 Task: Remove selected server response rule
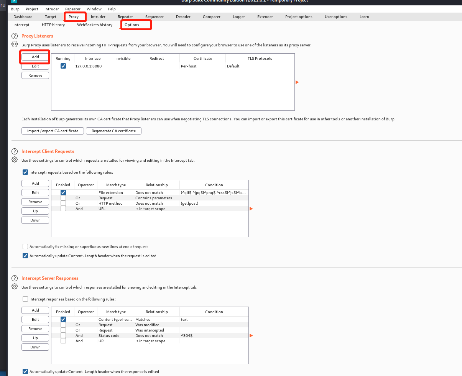pos(35,329)
